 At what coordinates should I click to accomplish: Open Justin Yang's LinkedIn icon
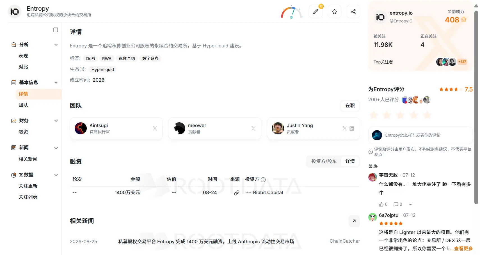tap(352, 128)
